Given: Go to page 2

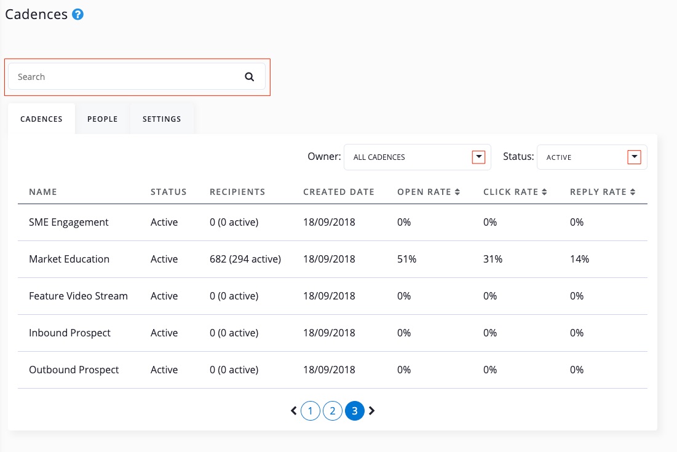Looking at the screenshot, I should point(333,411).
